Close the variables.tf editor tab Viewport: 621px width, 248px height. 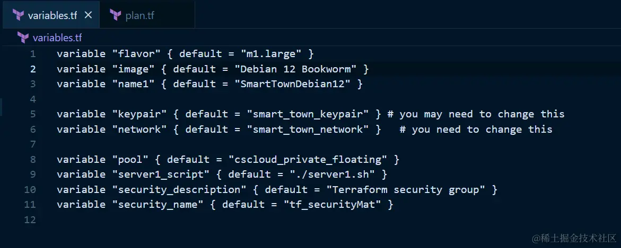(x=88, y=15)
